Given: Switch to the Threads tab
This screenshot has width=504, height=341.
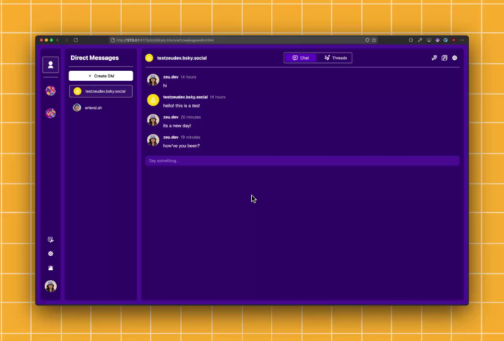Looking at the screenshot, I should 336,58.
